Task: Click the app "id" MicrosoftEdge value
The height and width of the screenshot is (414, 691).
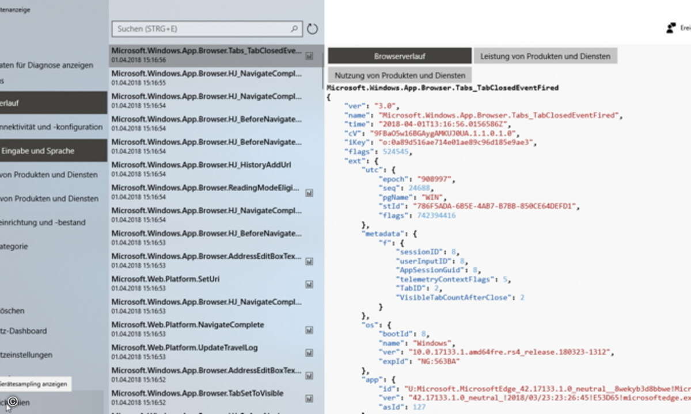Action: (x=548, y=388)
